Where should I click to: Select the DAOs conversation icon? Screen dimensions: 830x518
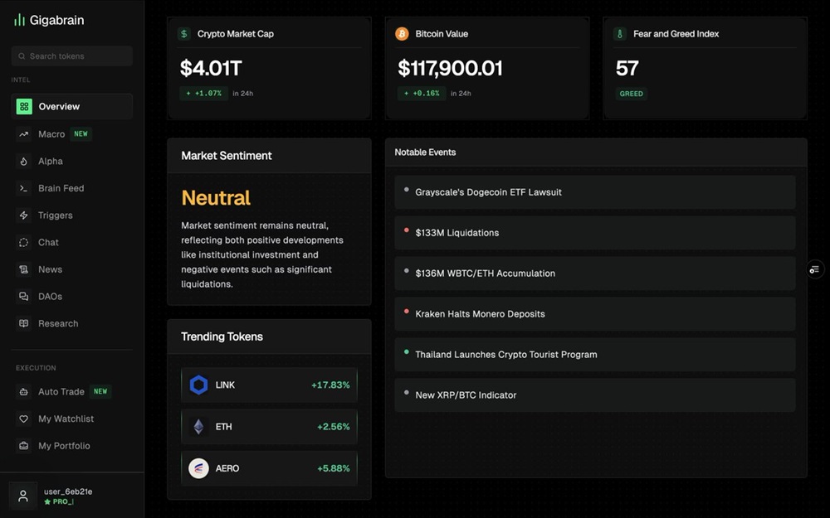tap(24, 296)
